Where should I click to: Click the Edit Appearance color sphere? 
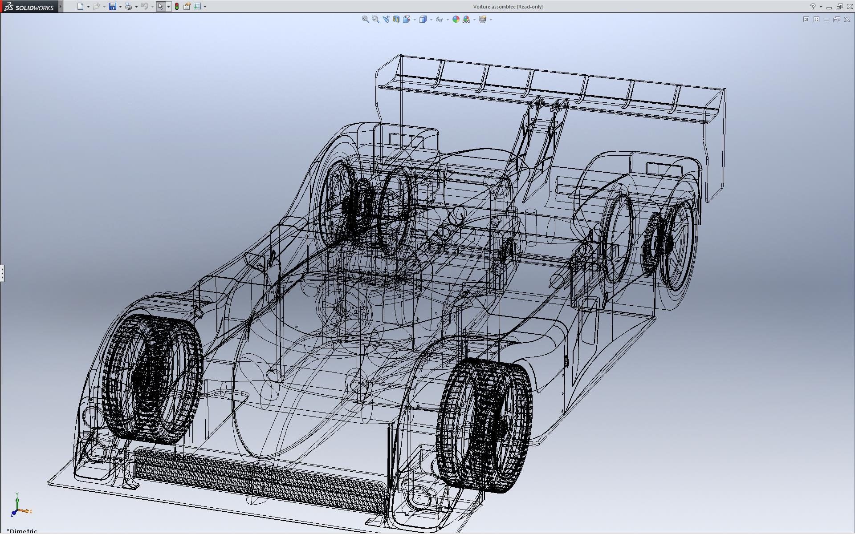point(456,19)
